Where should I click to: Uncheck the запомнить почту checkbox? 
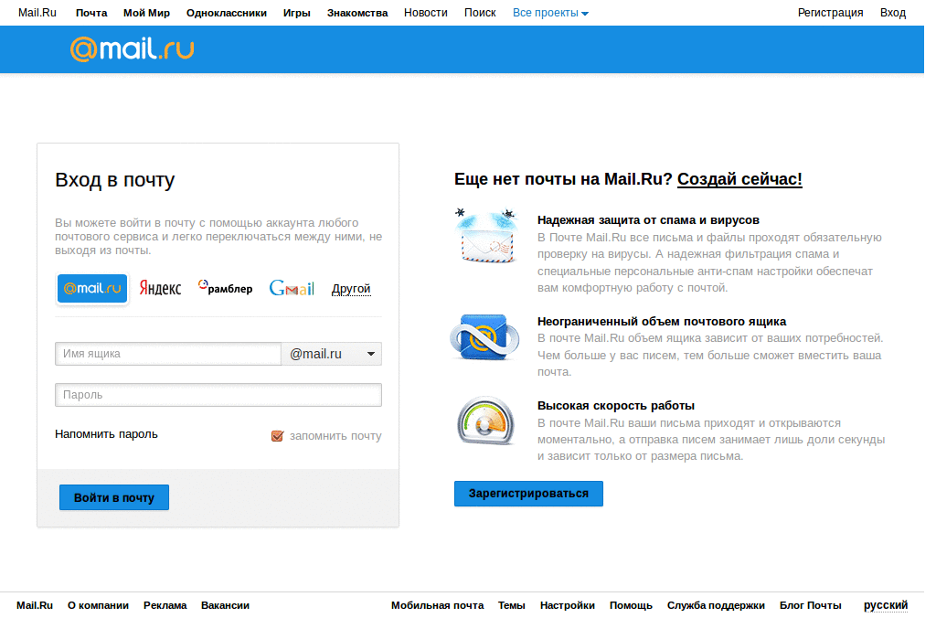(x=277, y=436)
